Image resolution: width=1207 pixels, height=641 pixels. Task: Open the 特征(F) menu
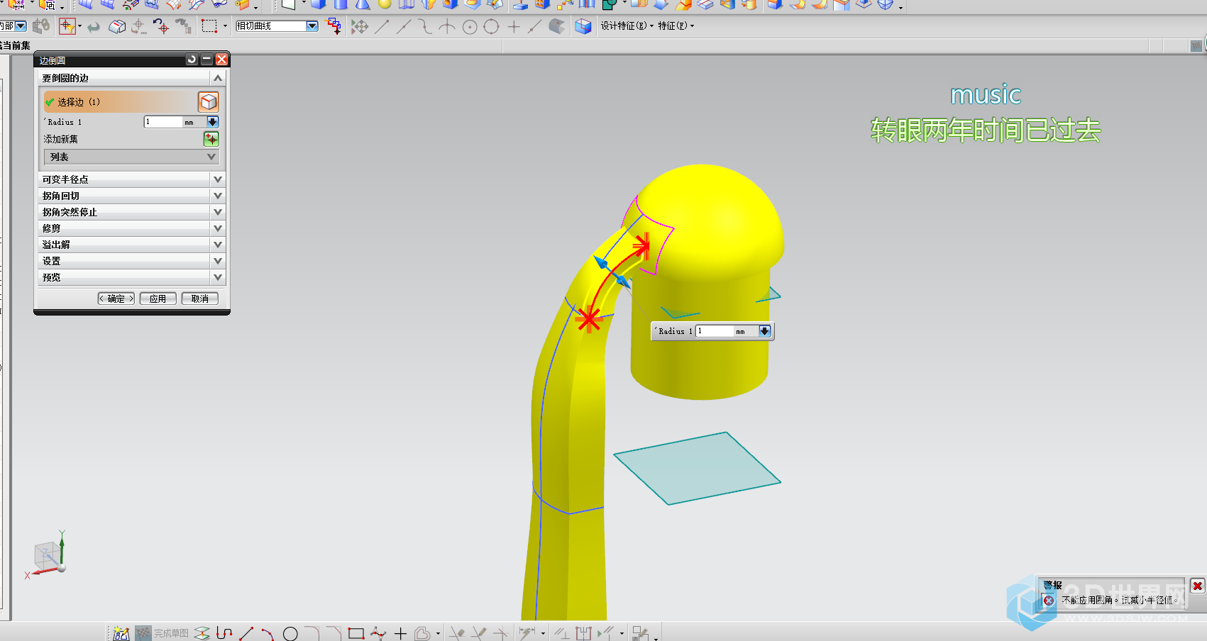pos(676,26)
